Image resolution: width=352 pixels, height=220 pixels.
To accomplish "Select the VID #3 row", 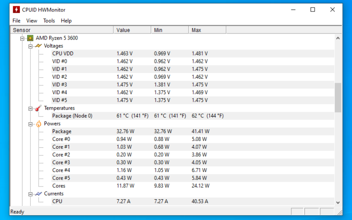I will coord(193,84).
